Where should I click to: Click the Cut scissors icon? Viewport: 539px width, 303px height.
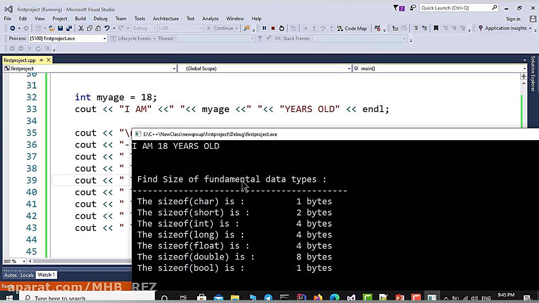point(81,28)
